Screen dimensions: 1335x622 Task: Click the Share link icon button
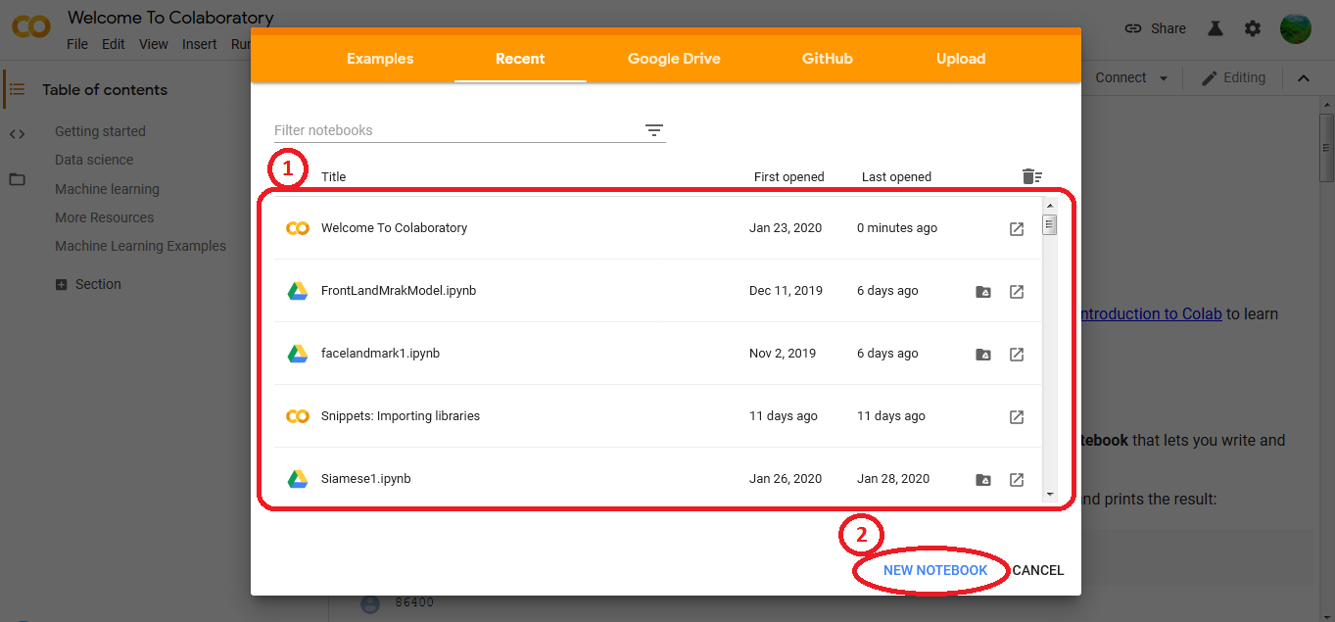(1156, 28)
